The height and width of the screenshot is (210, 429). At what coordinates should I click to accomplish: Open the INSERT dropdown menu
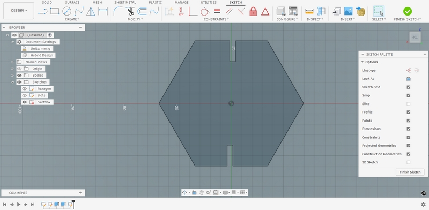[347, 19]
